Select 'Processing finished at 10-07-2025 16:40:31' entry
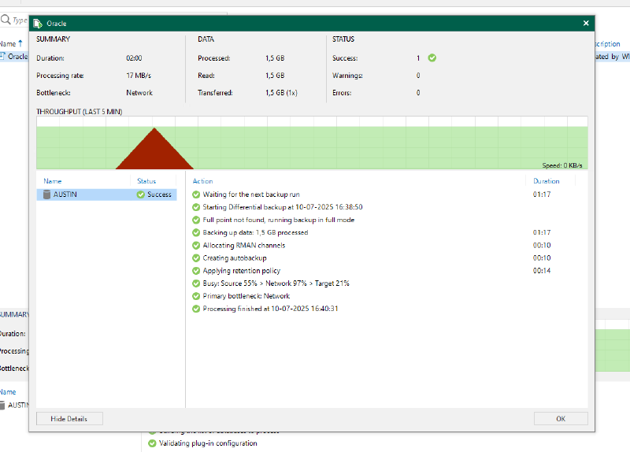This screenshot has height=452, width=630. (x=270, y=309)
